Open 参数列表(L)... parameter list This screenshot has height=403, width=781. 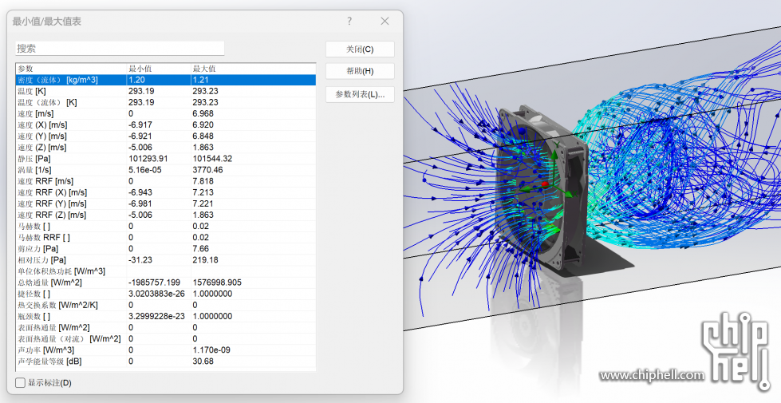click(x=360, y=94)
